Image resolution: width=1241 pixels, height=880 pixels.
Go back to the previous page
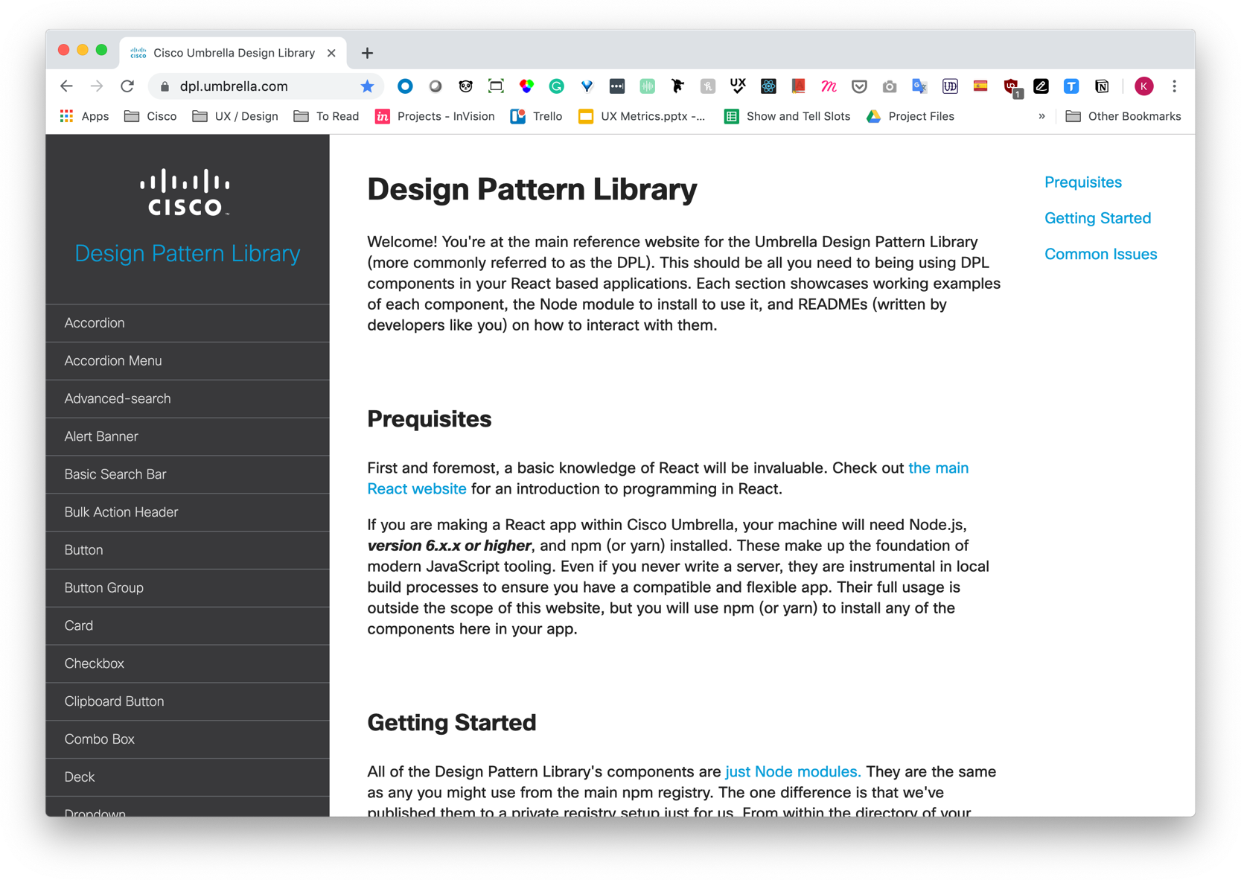pos(66,86)
